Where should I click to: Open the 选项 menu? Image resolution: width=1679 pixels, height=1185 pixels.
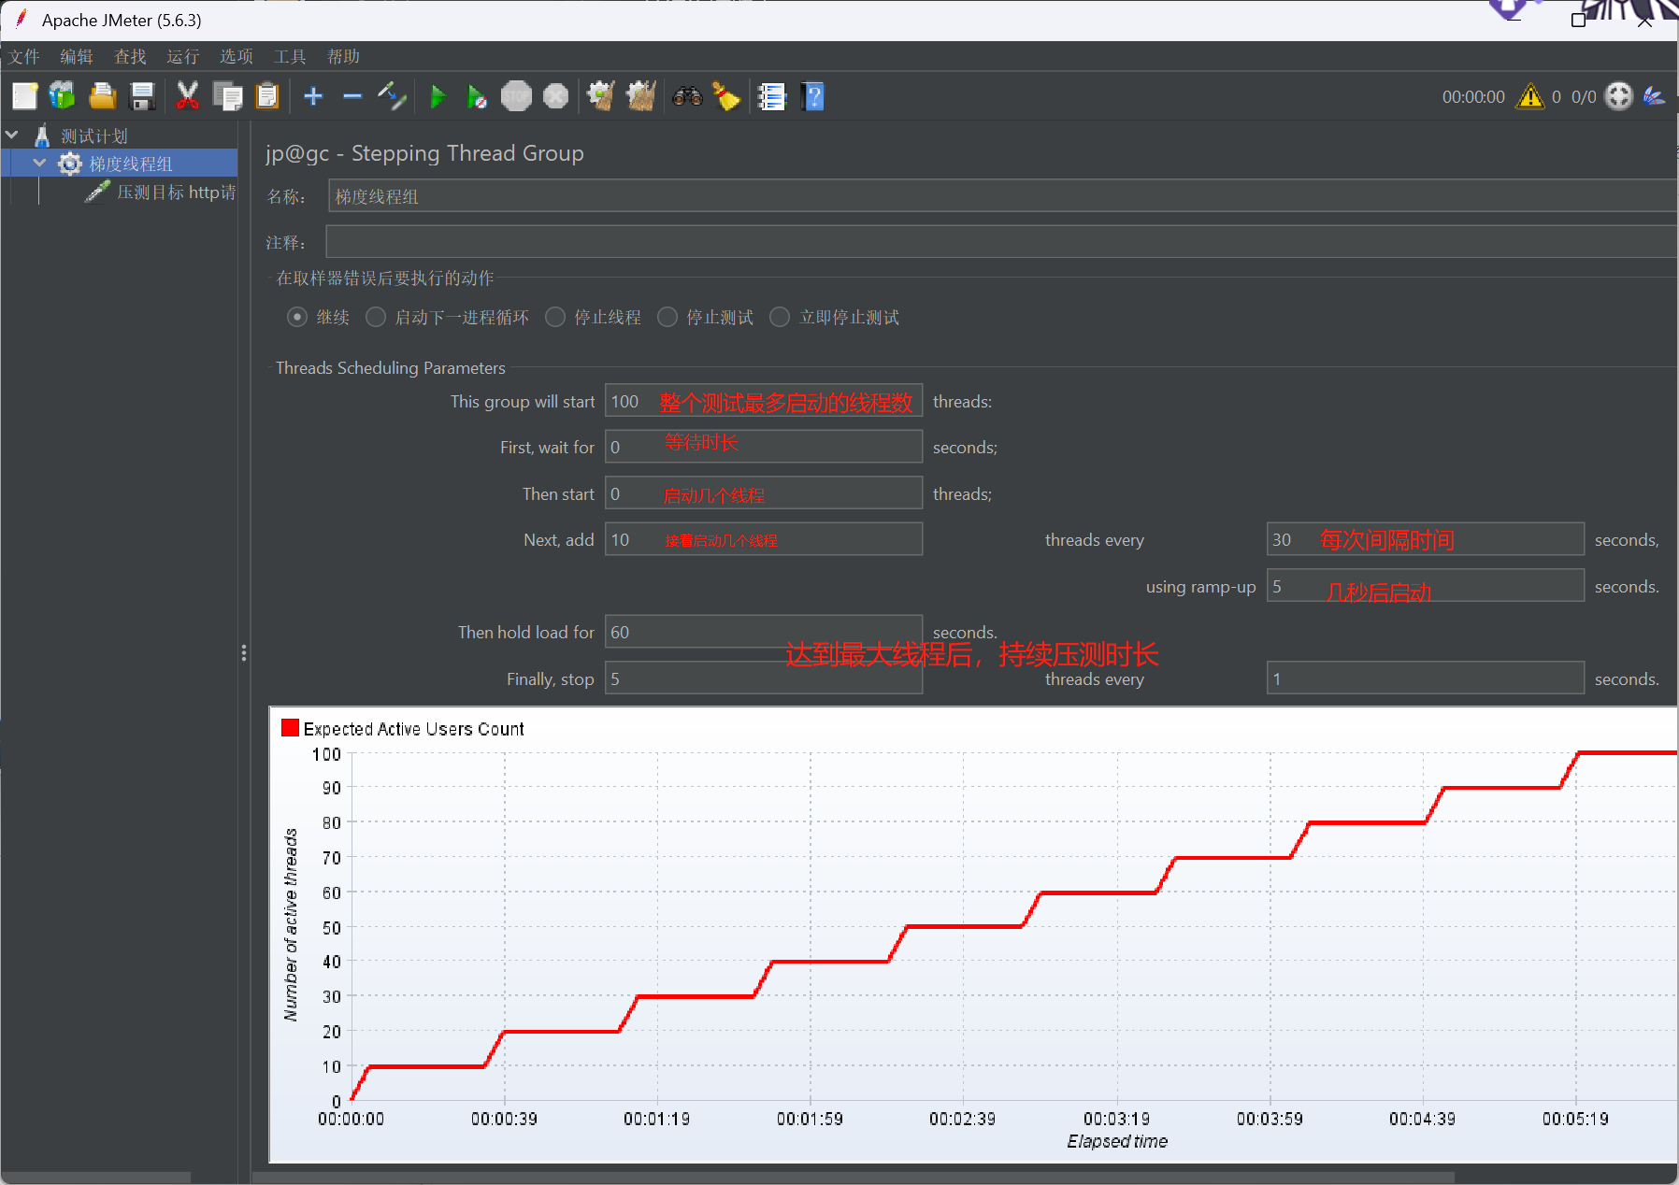coord(236,56)
